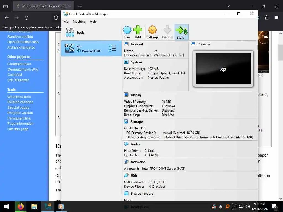
Task: Click the Display section monitor icon
Action: (x=126, y=95)
